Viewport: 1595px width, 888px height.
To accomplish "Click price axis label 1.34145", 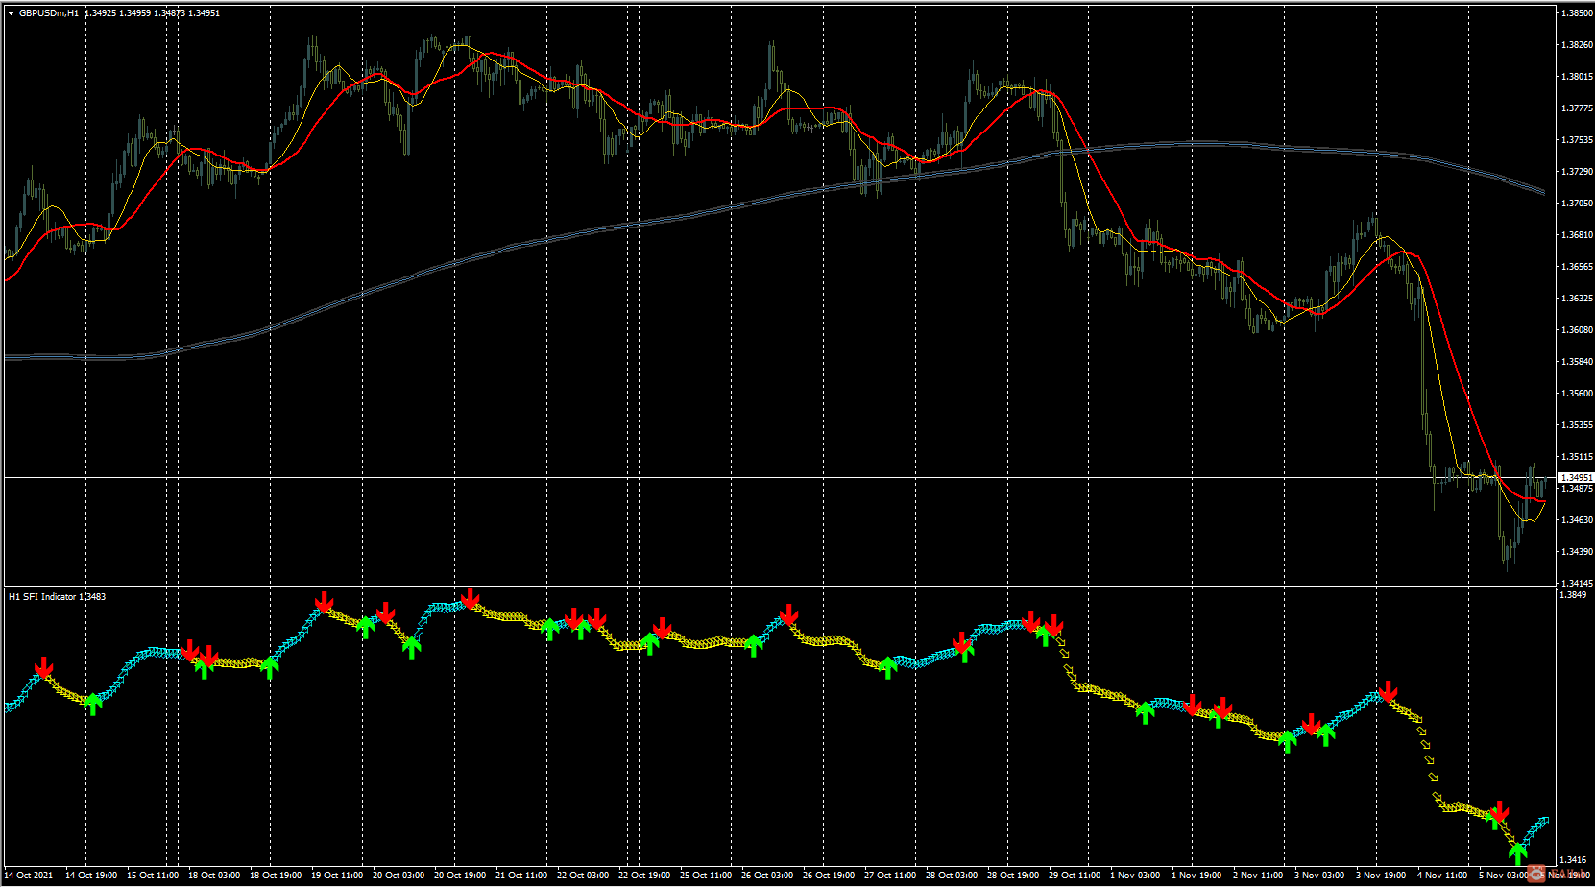I will [x=1577, y=584].
